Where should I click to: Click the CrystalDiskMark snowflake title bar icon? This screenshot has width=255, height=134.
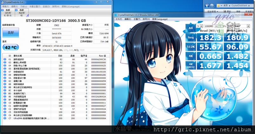pos(116,15)
